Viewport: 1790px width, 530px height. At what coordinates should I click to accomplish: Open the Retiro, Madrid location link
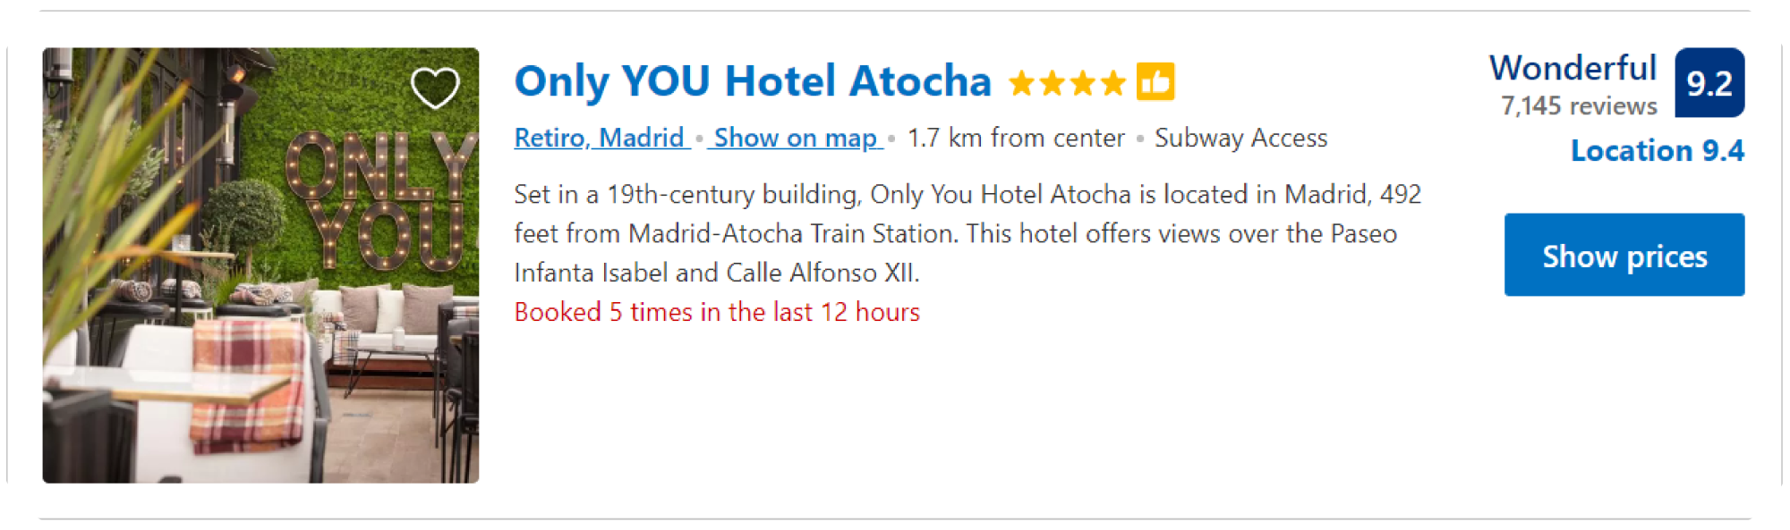[600, 139]
